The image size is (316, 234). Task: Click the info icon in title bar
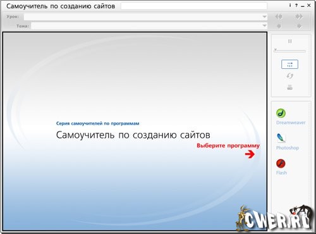(290, 6)
